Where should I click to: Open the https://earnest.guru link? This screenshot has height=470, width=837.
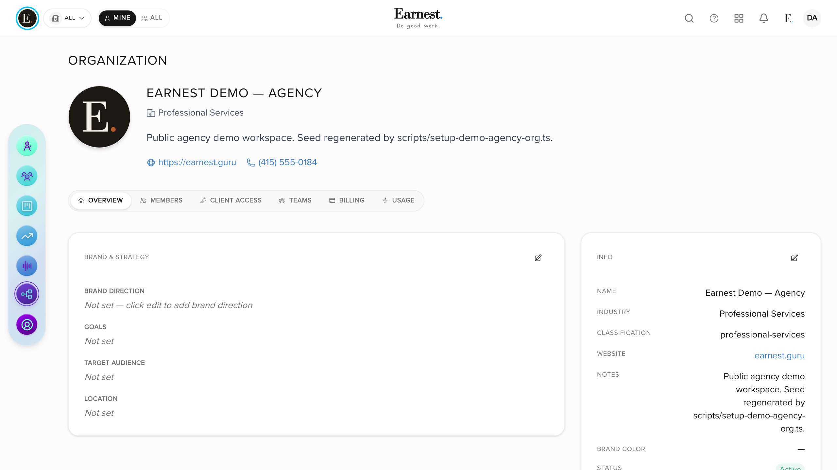197,162
